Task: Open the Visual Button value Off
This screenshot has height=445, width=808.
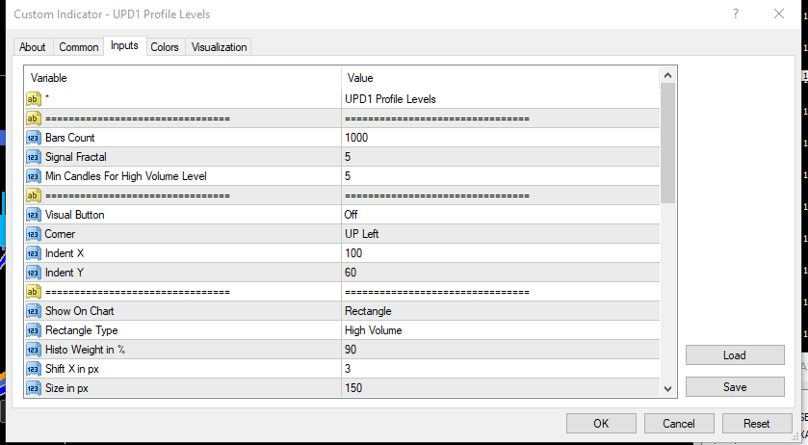Action: pos(501,215)
